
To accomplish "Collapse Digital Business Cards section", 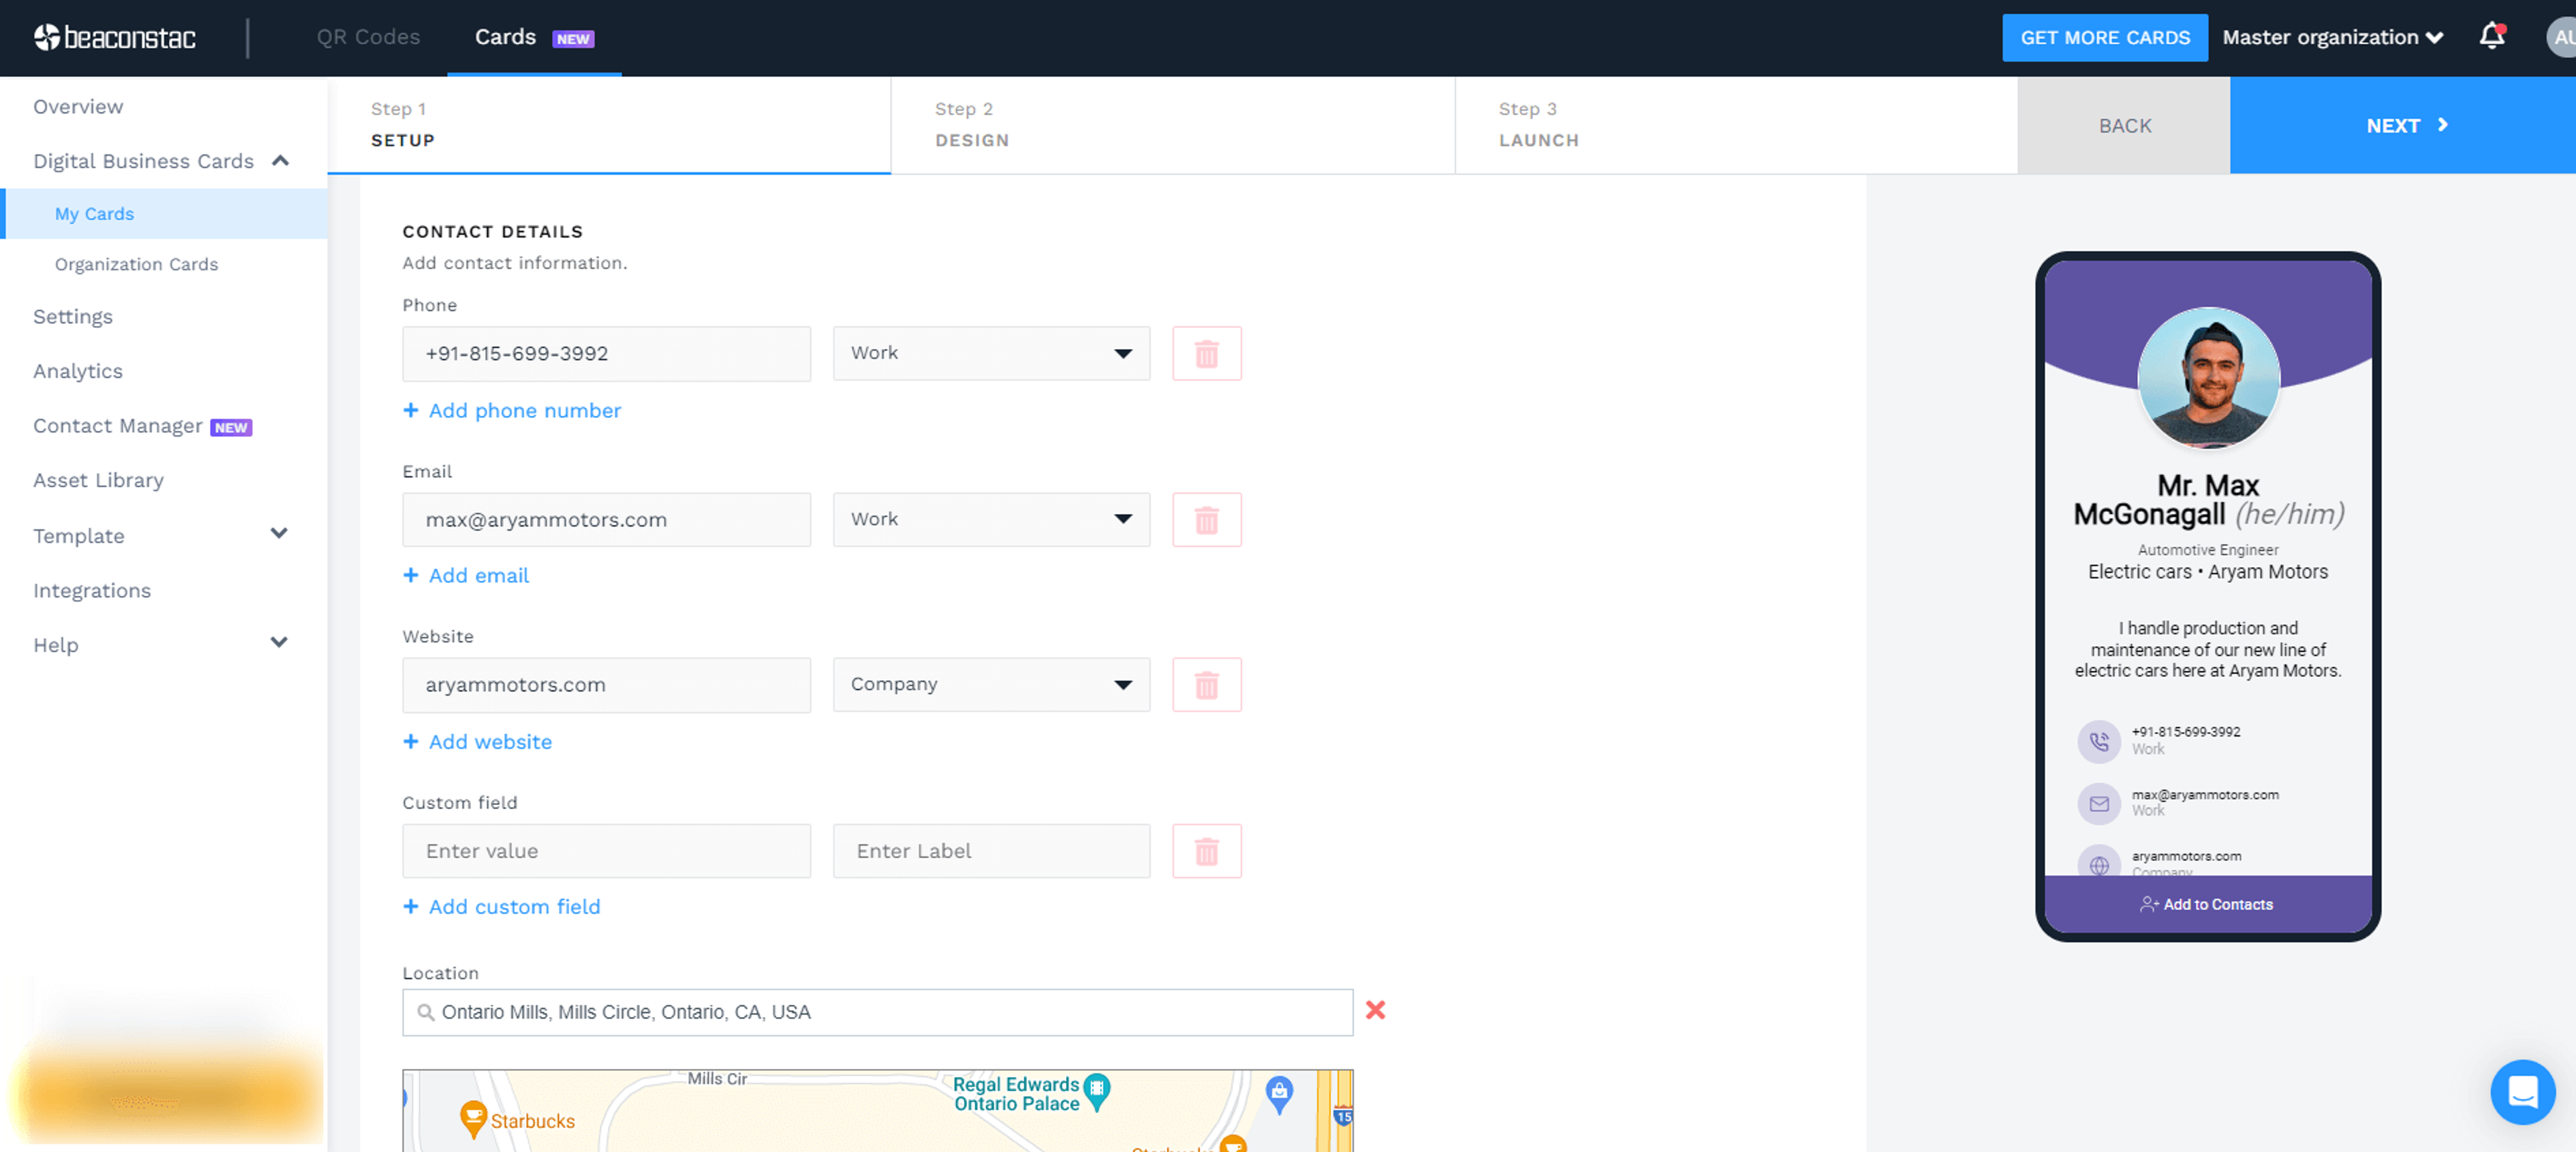I will (x=280, y=161).
